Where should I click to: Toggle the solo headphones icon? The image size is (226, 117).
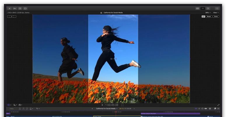coord(202,109)
